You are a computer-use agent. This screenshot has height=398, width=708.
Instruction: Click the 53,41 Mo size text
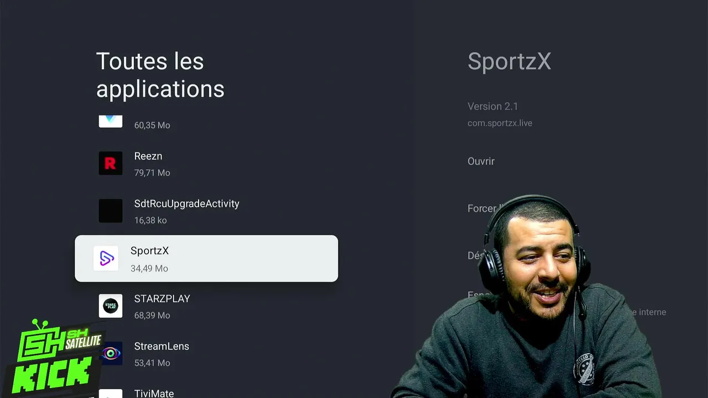[152, 363]
